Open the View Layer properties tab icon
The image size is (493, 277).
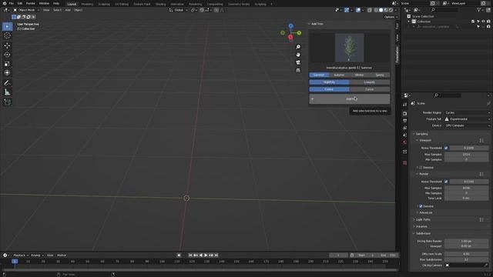(405, 128)
